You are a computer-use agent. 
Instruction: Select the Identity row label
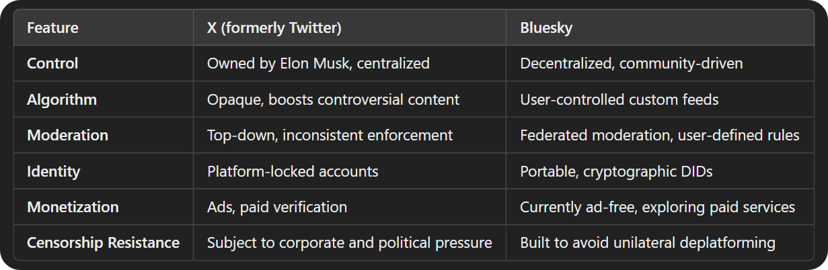[x=53, y=171]
